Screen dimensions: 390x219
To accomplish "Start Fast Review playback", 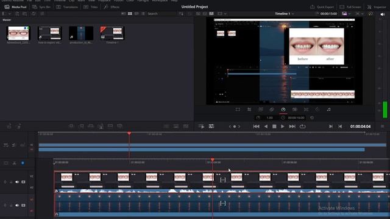I will click(x=202, y=127).
